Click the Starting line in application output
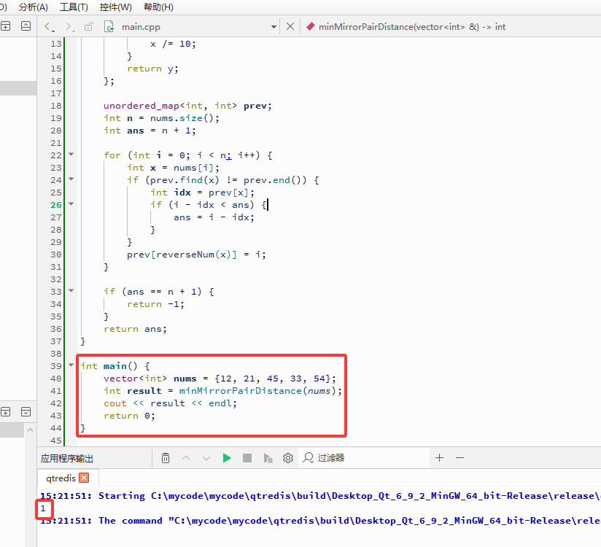The height and width of the screenshot is (547, 601). coord(320,496)
